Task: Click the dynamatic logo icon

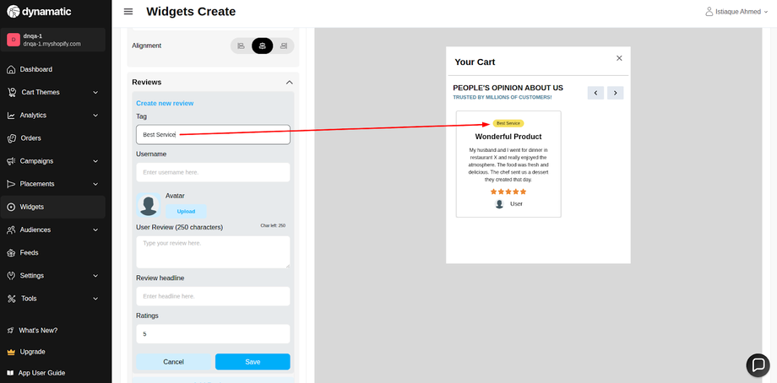Action: 13,12
